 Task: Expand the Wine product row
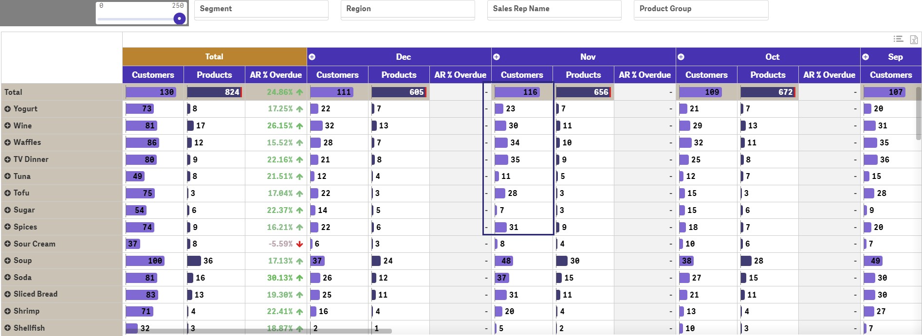(7, 126)
